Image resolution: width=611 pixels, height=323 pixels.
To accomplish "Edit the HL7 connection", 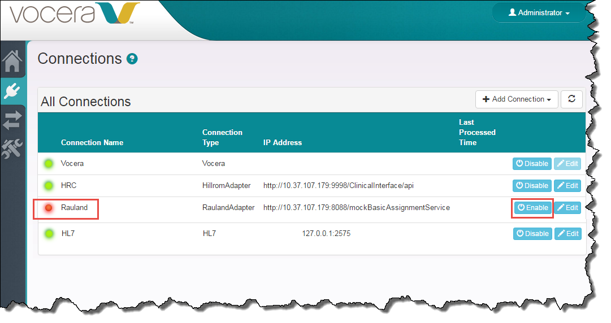I will coord(567,234).
